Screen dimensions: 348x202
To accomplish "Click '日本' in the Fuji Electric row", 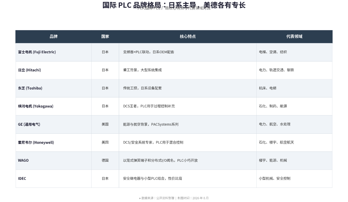I will [x=105, y=52].
